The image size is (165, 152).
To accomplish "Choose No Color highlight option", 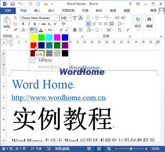I will [x=50, y=60].
